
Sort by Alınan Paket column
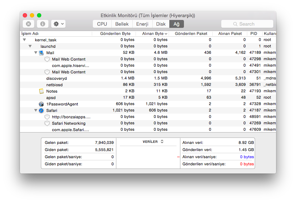pos(230,33)
